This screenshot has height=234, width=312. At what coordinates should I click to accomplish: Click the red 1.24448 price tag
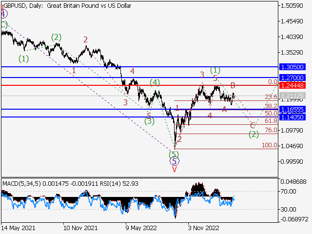[292, 86]
